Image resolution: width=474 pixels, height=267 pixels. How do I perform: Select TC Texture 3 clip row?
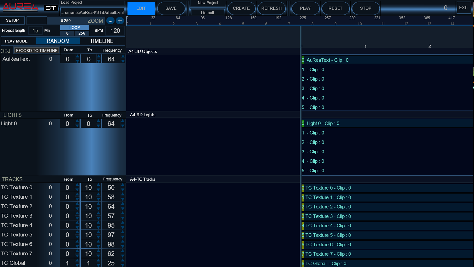[x=328, y=216]
